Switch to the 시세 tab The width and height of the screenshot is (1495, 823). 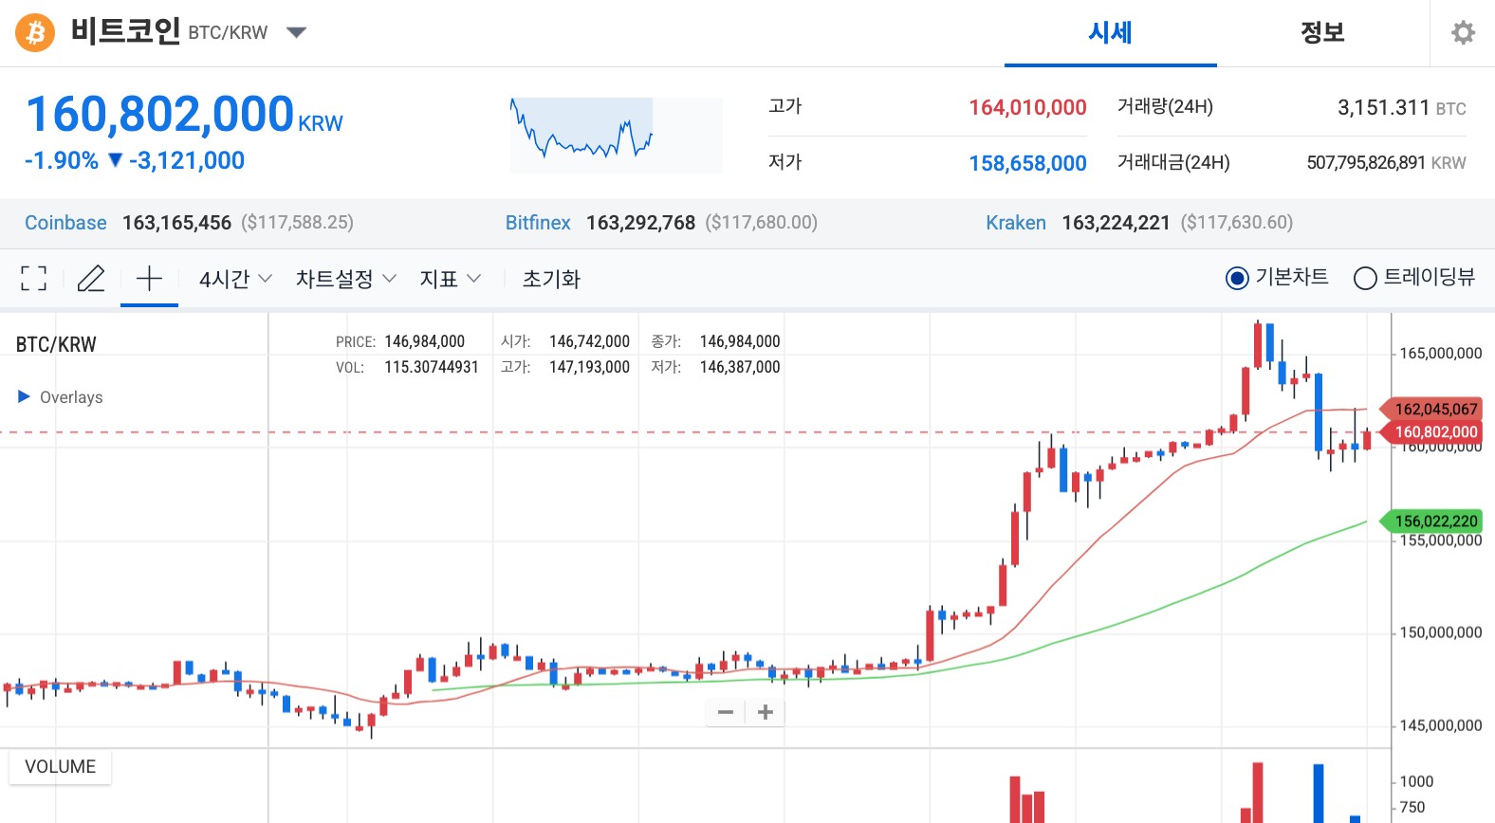point(1110,33)
